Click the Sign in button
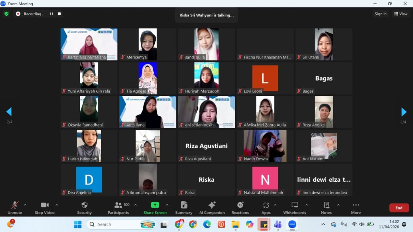Screen dimensions: 413x232 click(x=380, y=14)
